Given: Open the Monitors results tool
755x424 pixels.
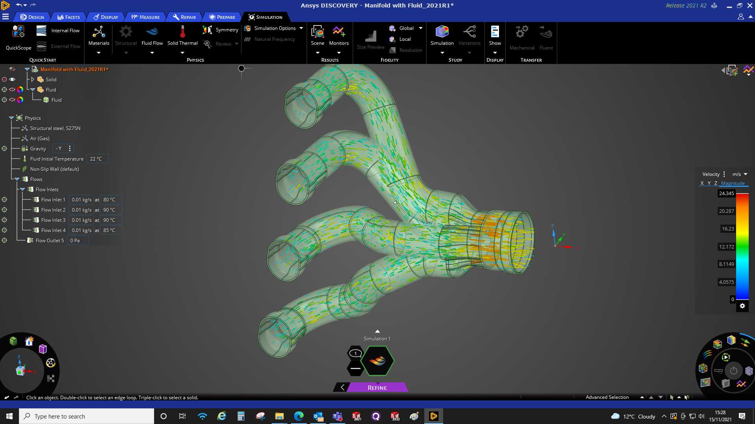Looking at the screenshot, I should 339,36.
